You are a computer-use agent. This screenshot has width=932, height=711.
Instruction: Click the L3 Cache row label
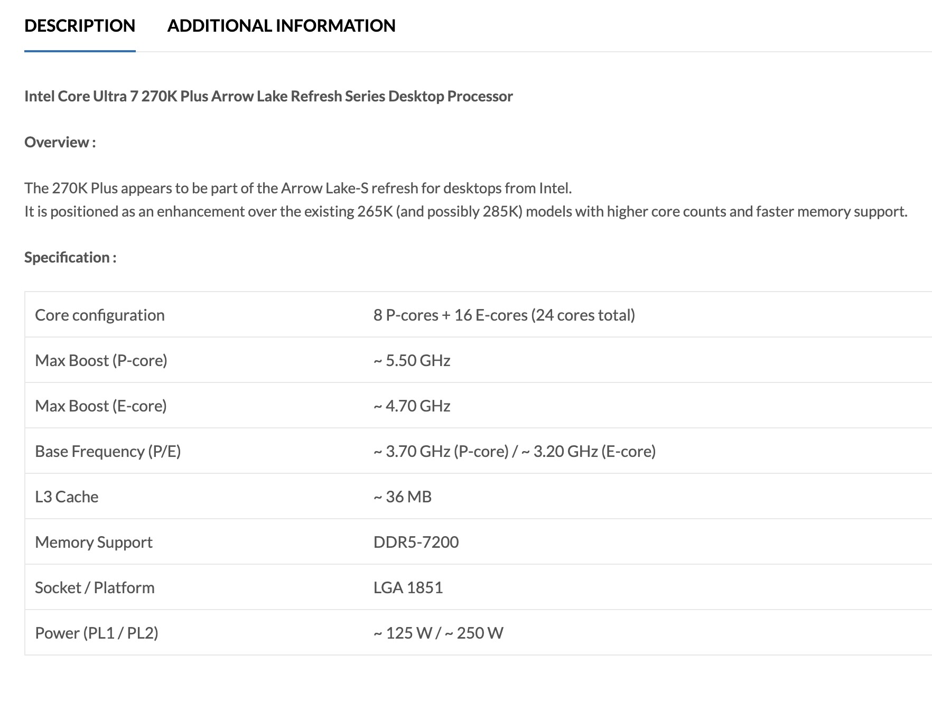pos(67,497)
